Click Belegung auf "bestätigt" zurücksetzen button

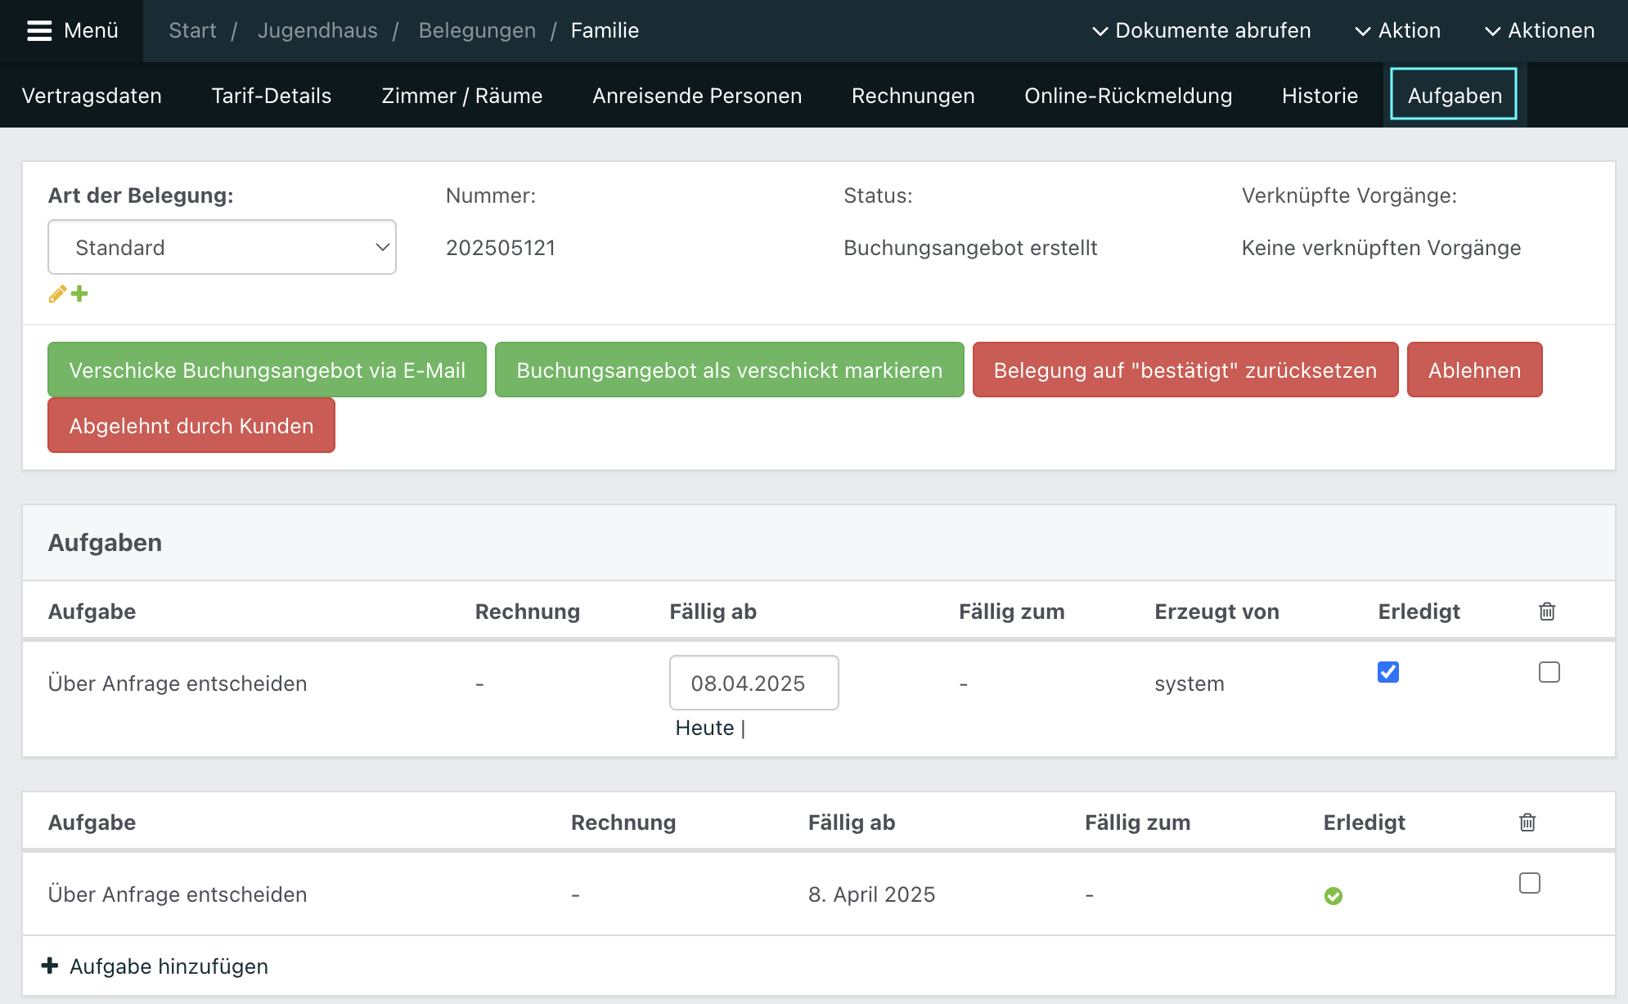click(x=1185, y=370)
